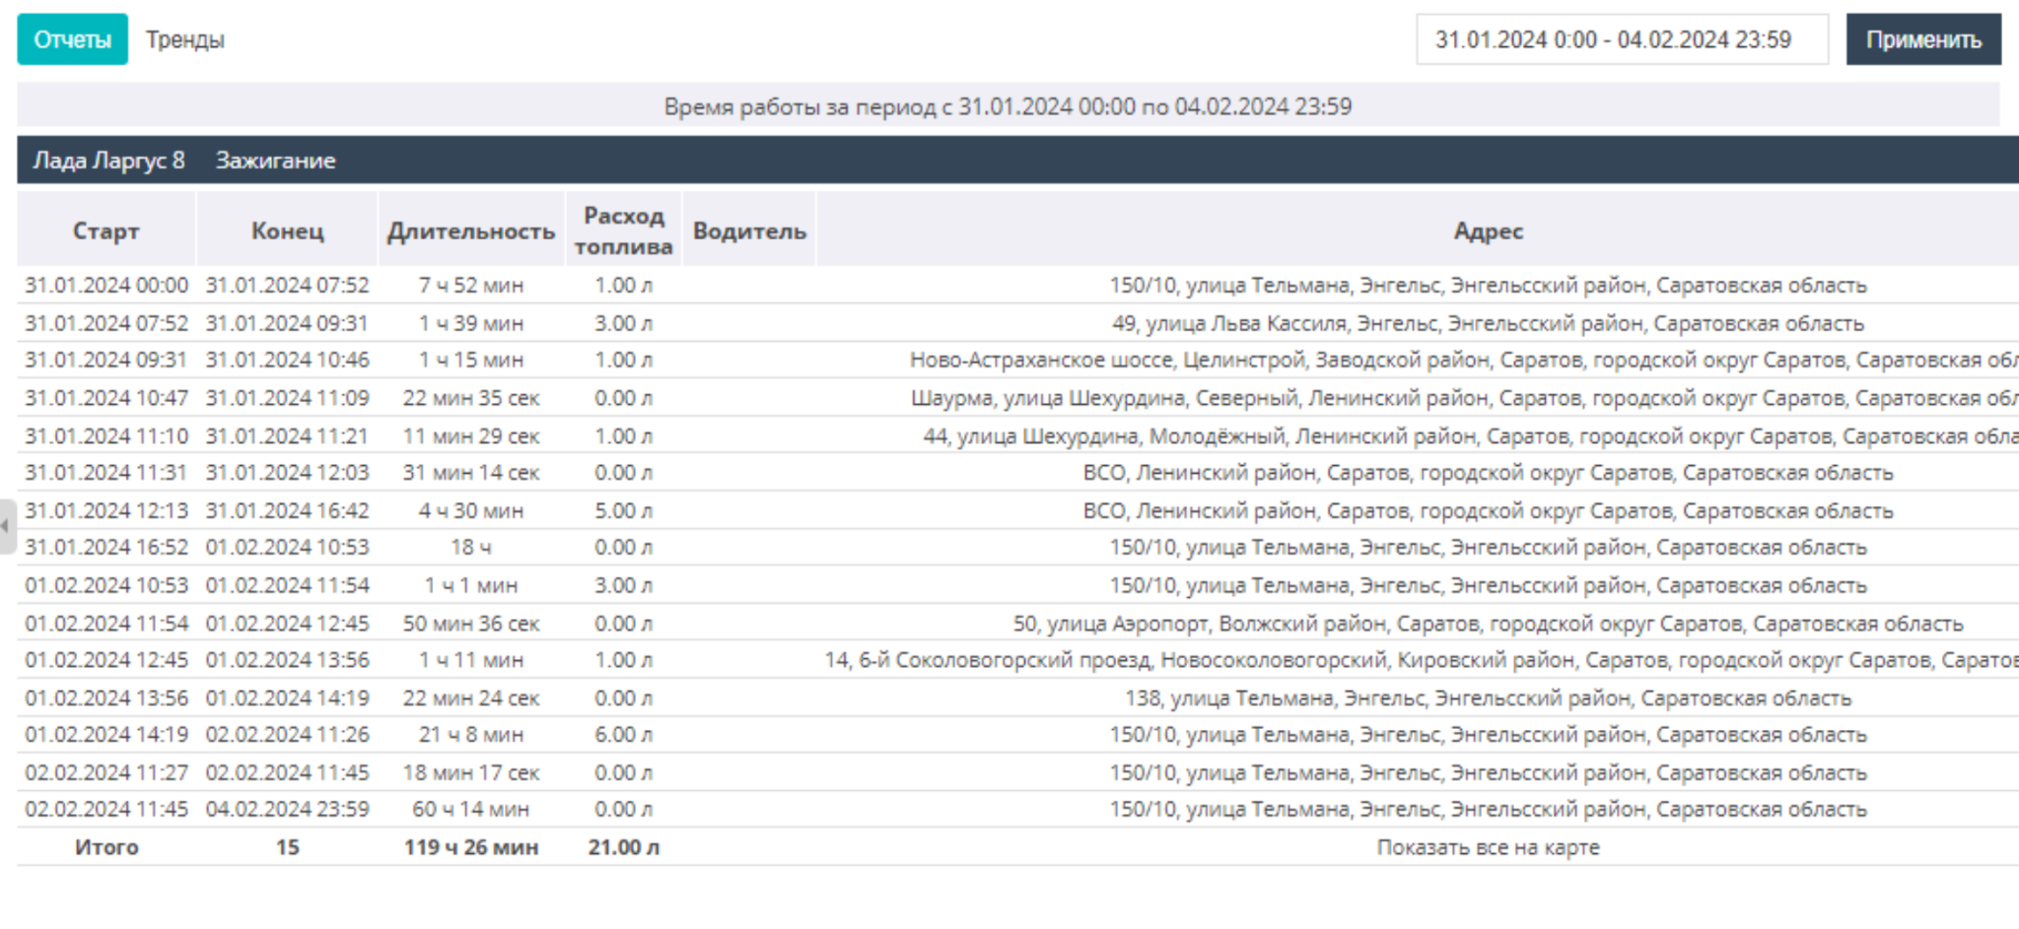This screenshot has height=929, width=2019.
Task: Select the total duration 119 ч 26 мин
Action: (471, 847)
